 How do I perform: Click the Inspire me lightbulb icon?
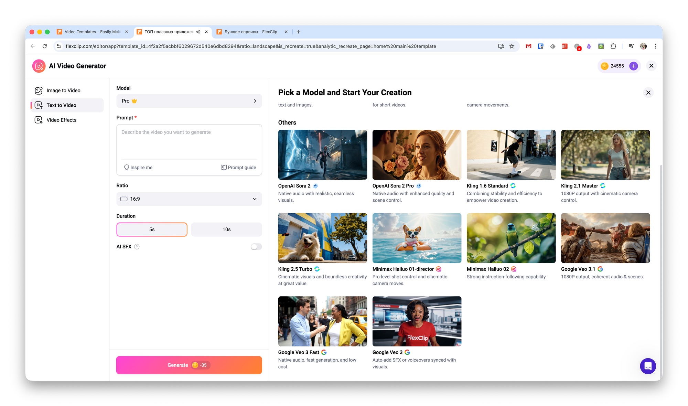point(127,168)
